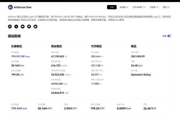Open total transactions 799,937,981 link

18,56
